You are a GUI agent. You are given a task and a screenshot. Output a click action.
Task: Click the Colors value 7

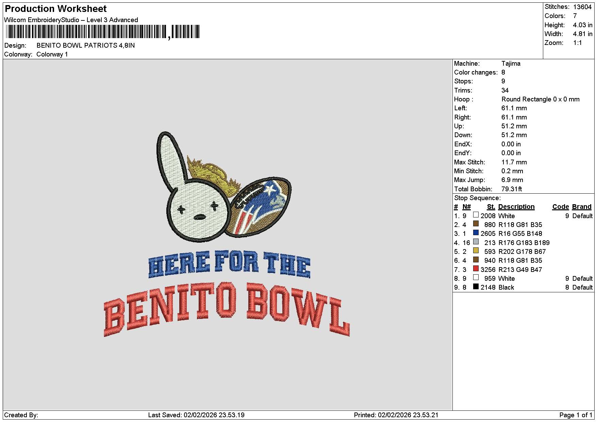[x=575, y=16]
